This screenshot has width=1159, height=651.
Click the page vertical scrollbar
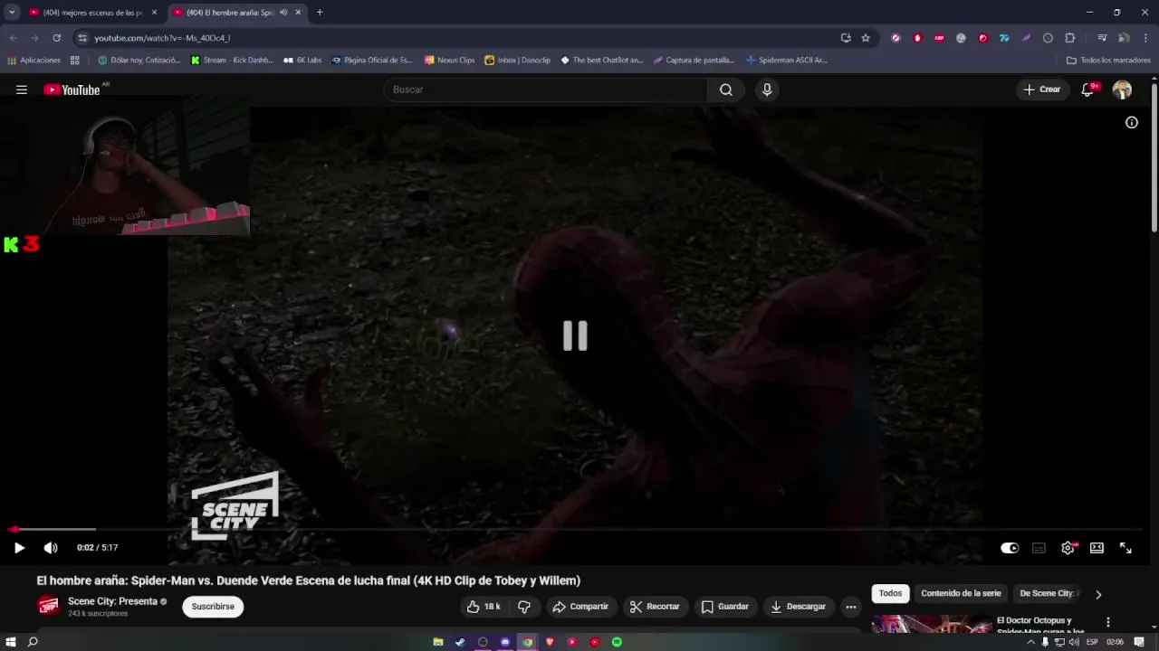point(1154,158)
